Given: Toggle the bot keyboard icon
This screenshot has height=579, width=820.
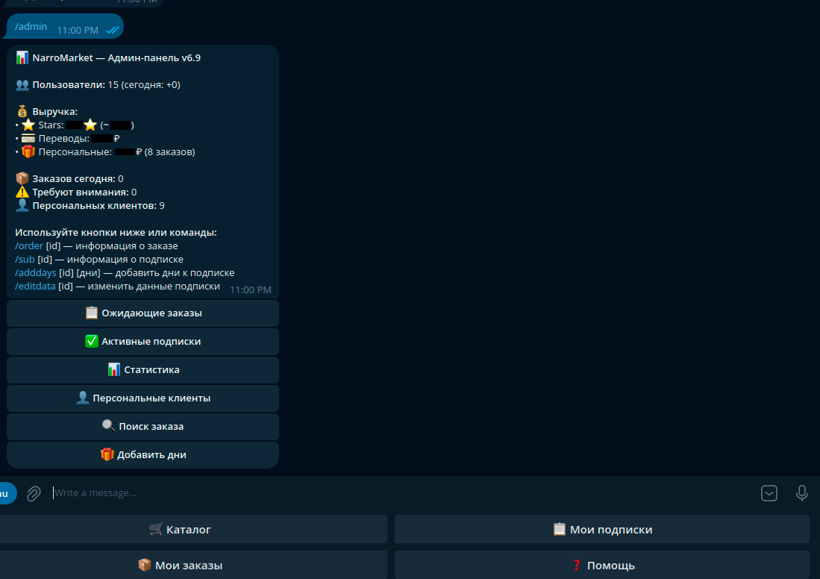Looking at the screenshot, I should point(769,493).
